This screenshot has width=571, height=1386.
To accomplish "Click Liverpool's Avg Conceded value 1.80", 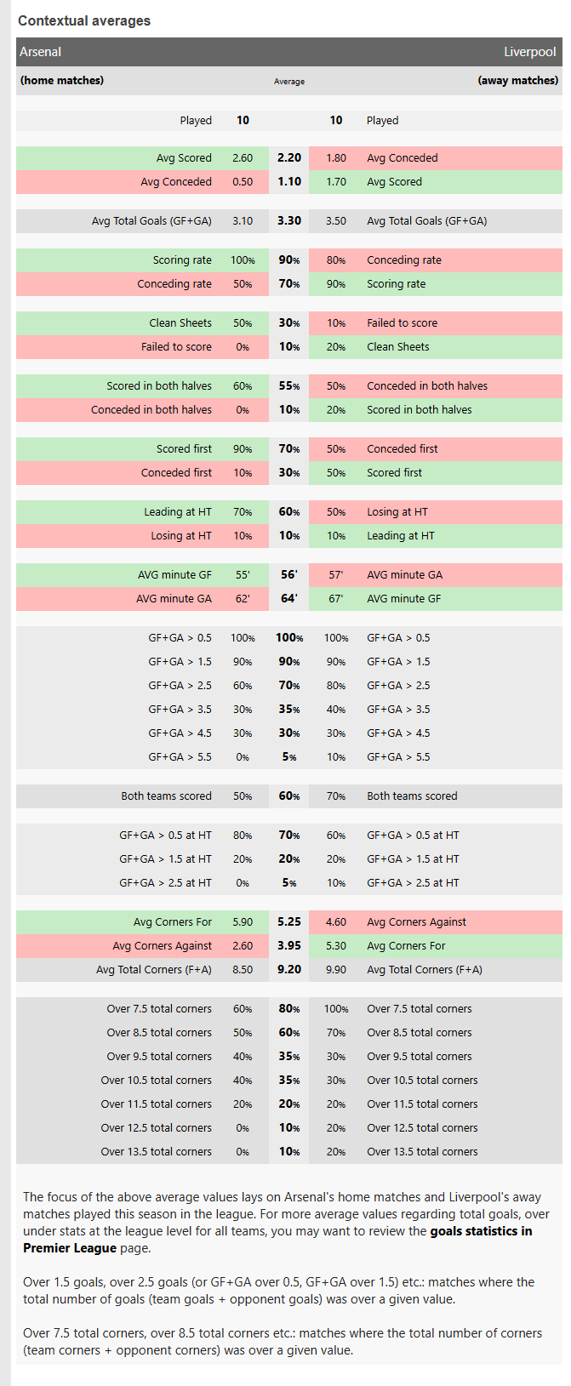I will tap(336, 157).
